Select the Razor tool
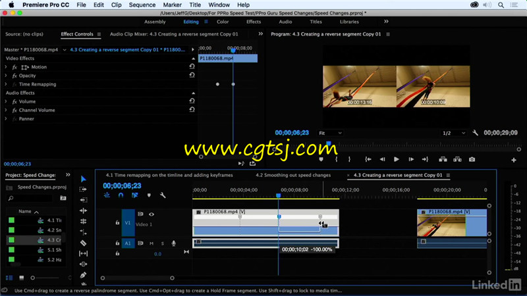The height and width of the screenshot is (296, 527). click(84, 243)
